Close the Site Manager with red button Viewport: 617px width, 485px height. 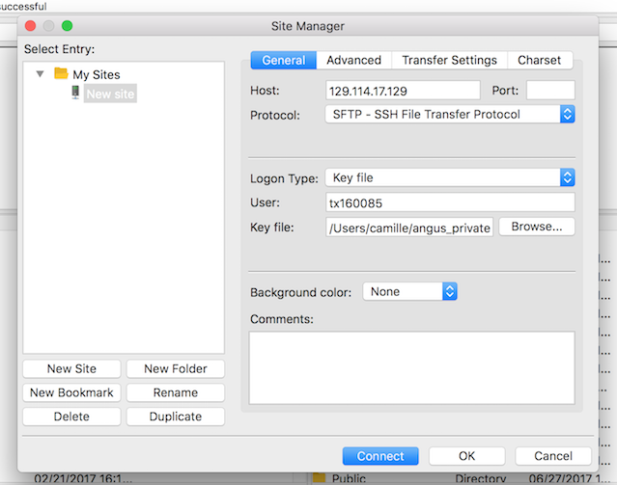pos(30,26)
